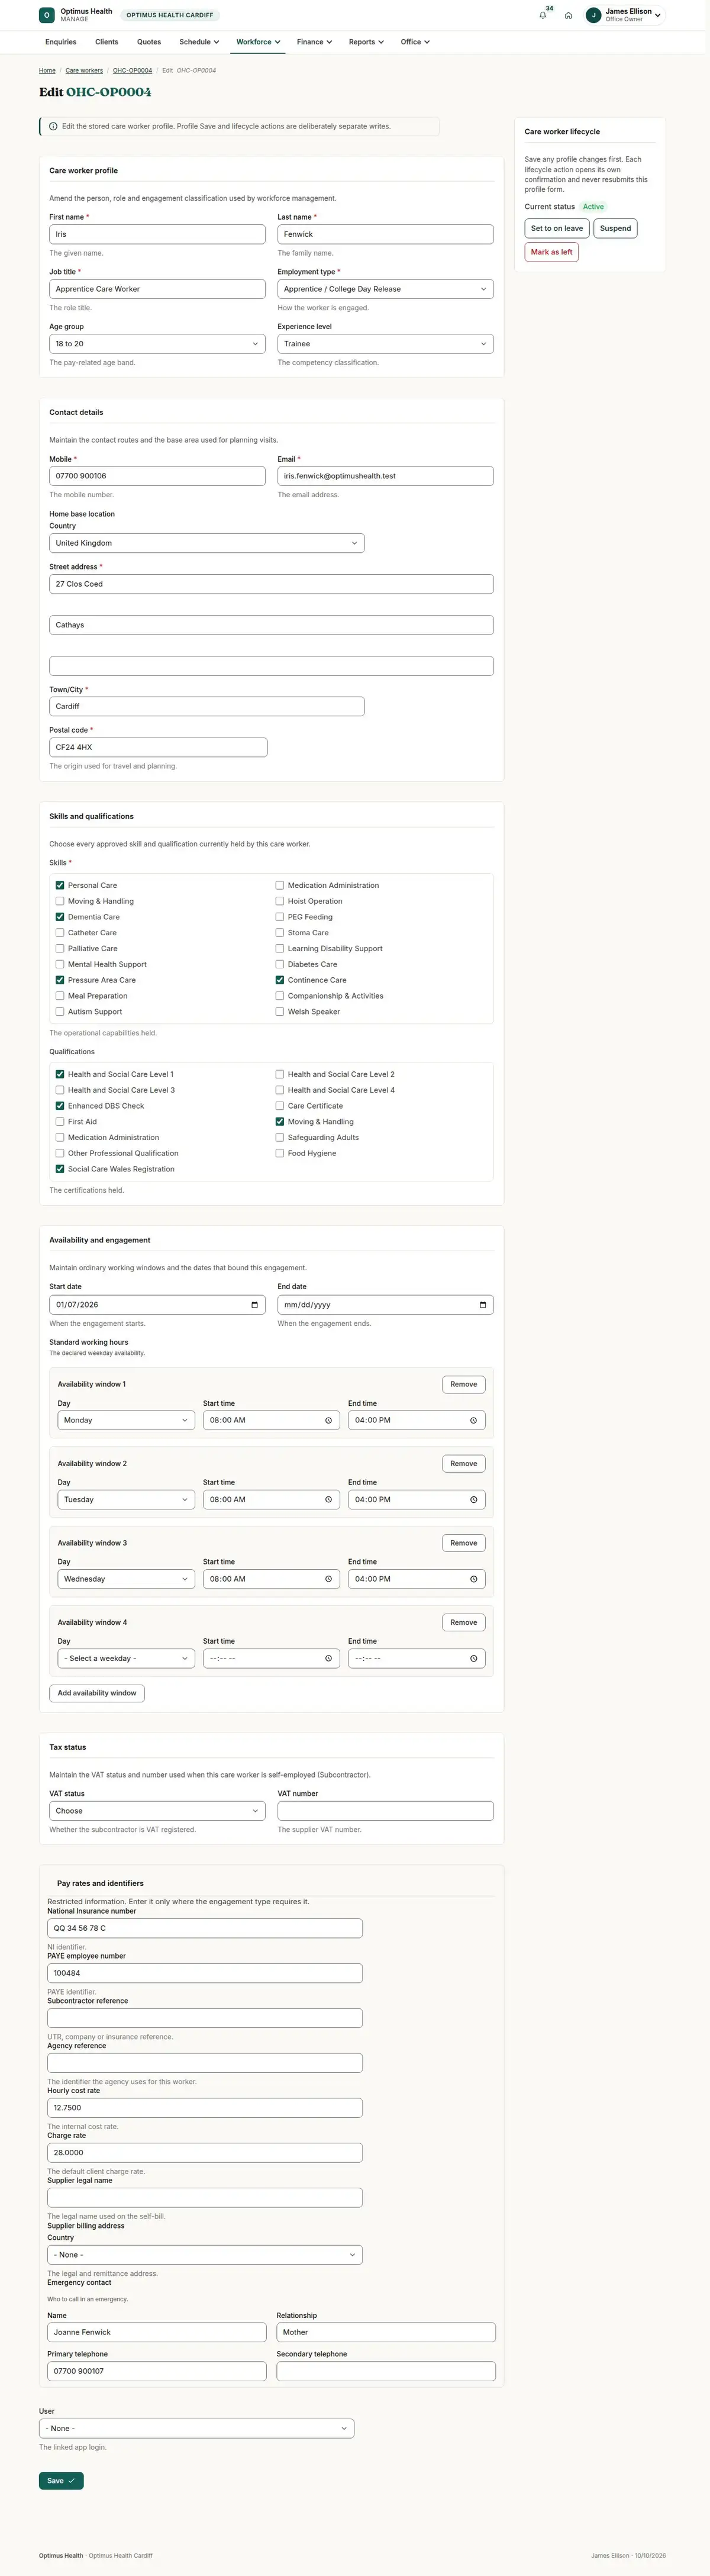Click clock icon in Tuesday start time
Image resolution: width=710 pixels, height=2576 pixels.
coord(328,1500)
